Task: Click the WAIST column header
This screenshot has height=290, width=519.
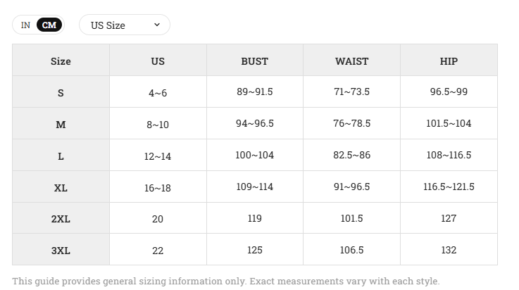Action: coord(351,61)
